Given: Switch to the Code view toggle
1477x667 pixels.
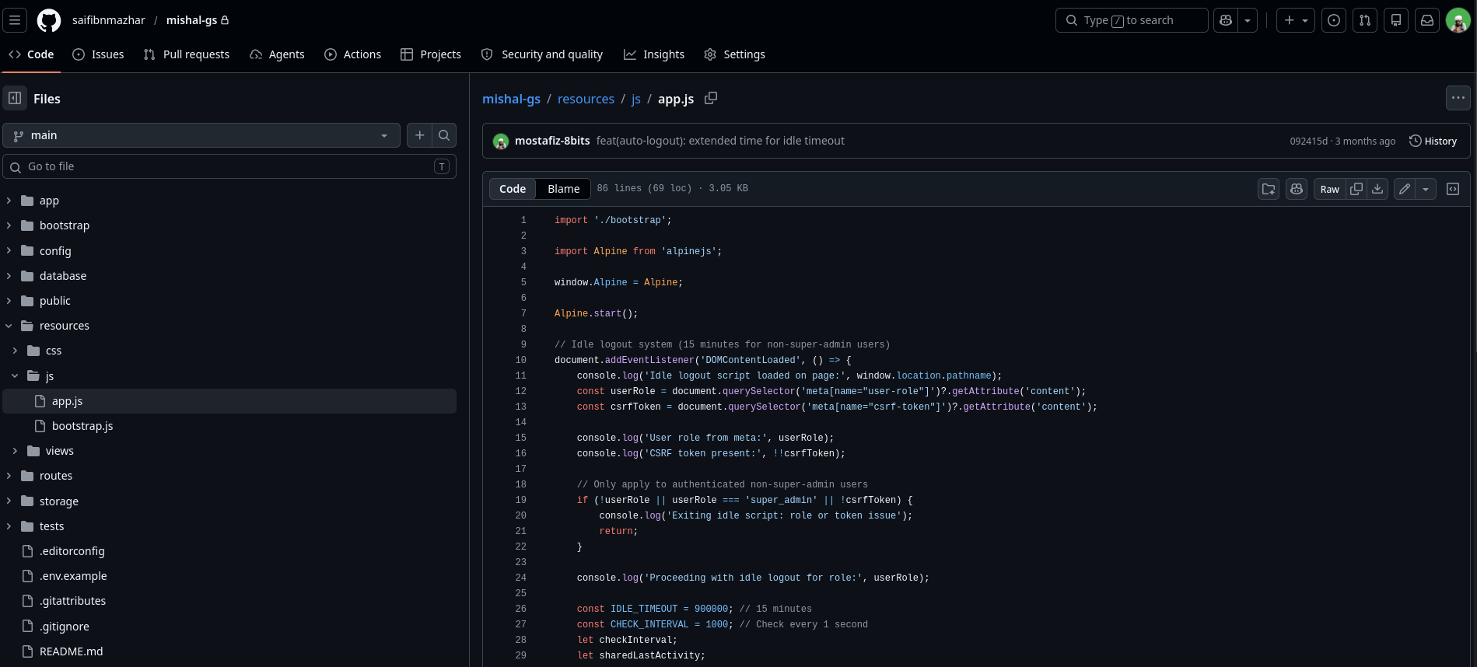Looking at the screenshot, I should click(x=513, y=189).
